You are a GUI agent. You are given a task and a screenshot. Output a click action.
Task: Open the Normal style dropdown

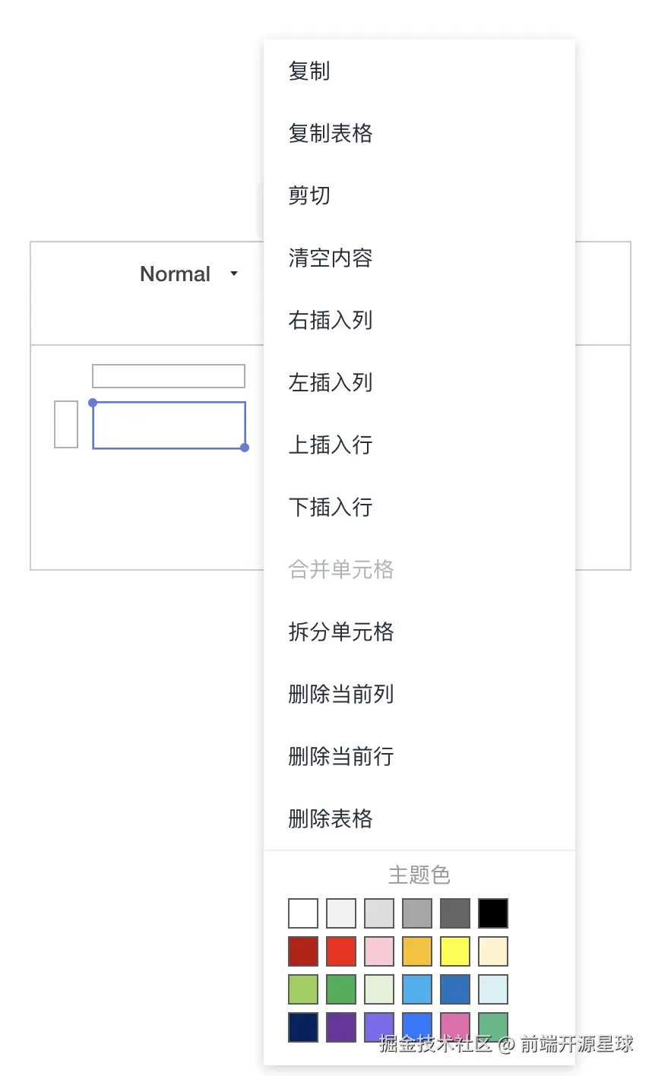tap(186, 274)
